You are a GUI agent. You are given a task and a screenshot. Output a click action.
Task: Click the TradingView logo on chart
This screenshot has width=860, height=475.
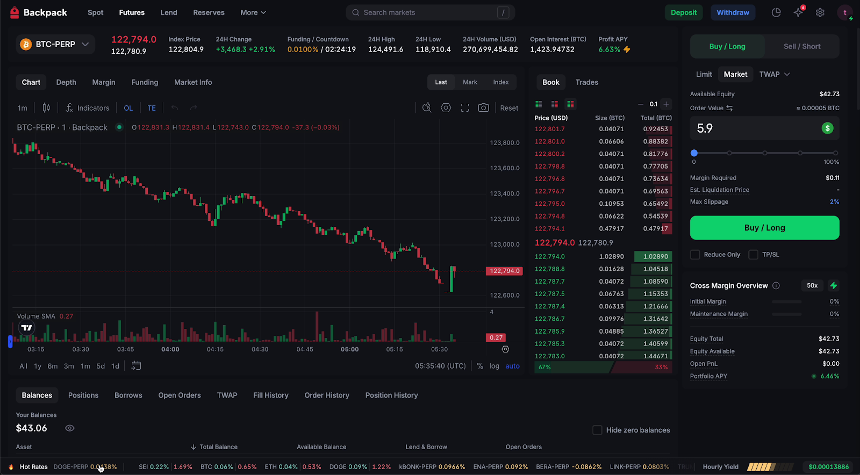(x=26, y=327)
